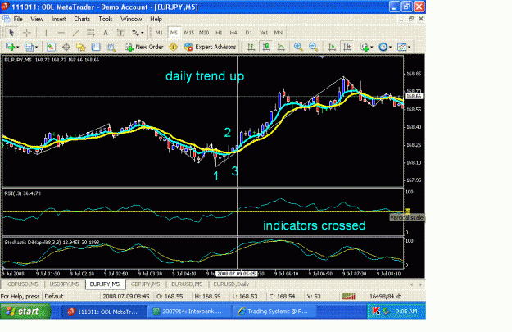Select the equidistant channel tool

(90, 32)
